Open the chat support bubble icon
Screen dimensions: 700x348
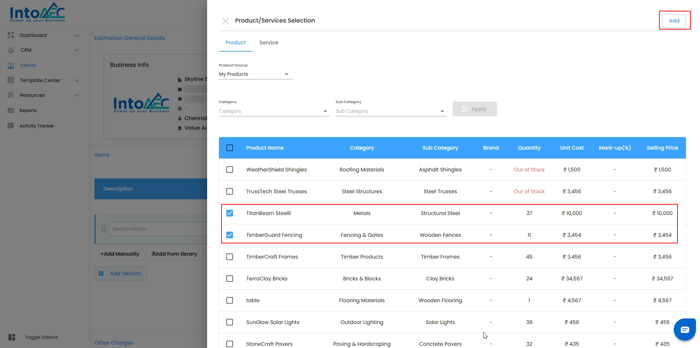point(684,330)
